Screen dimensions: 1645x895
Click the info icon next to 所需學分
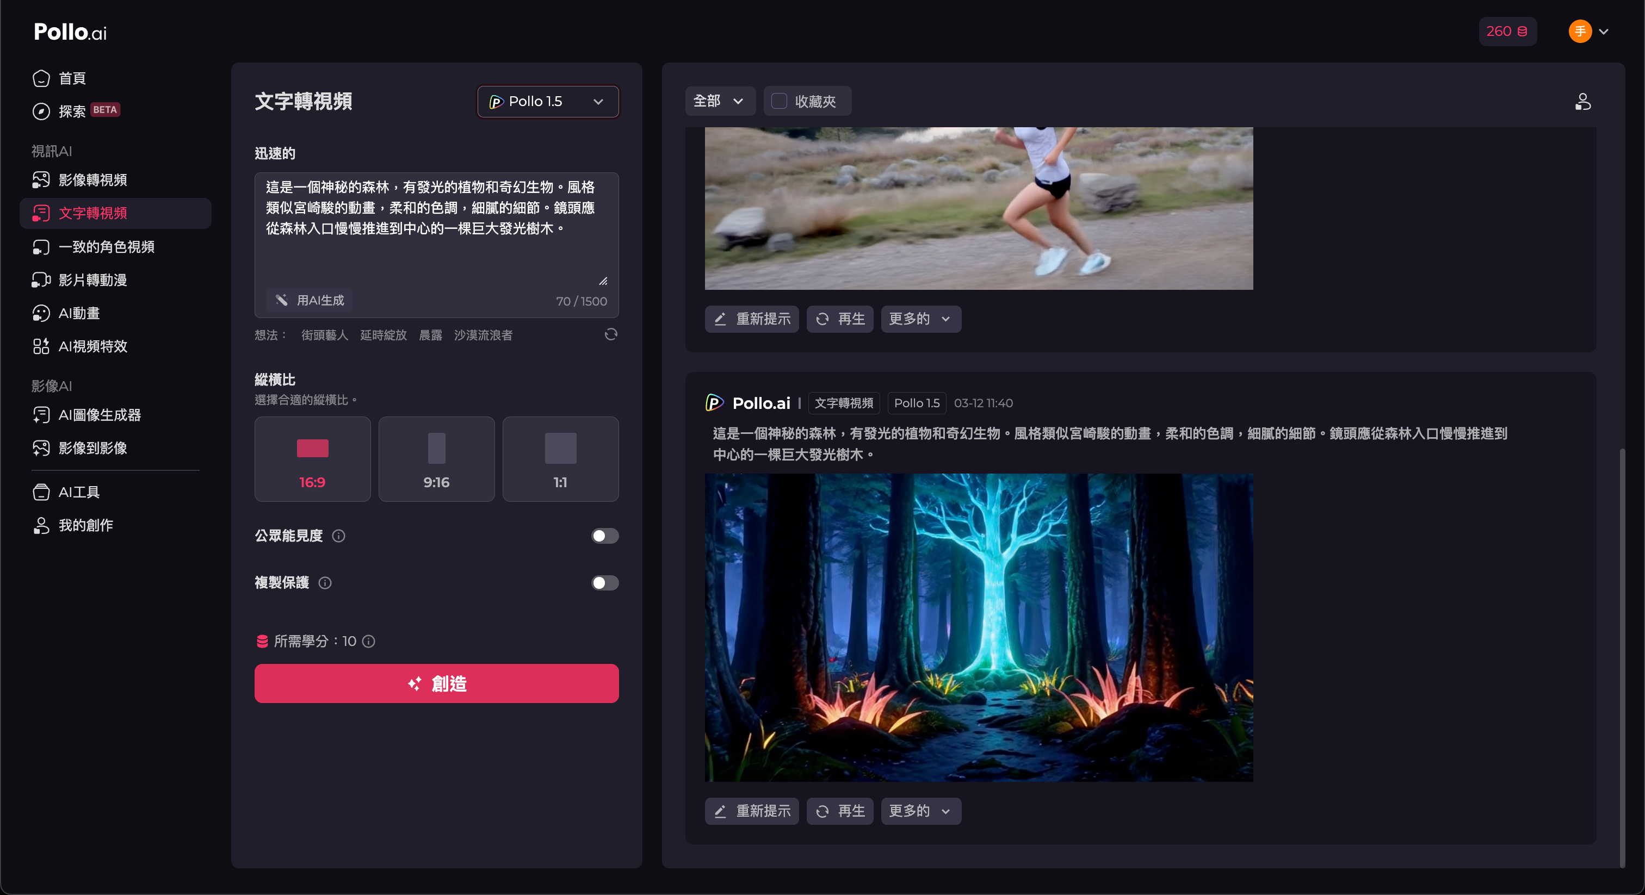(x=368, y=641)
